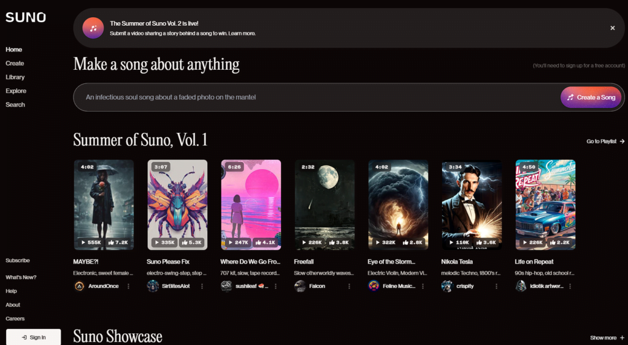628x345 pixels.
Task: Click the Nikola Tesla song title
Action: [x=457, y=262]
